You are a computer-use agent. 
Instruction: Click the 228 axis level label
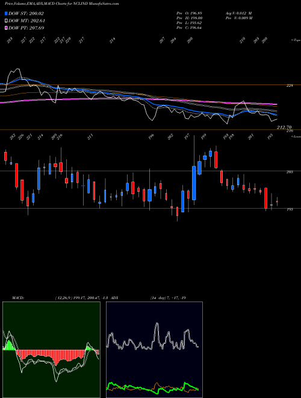pyautogui.click(x=290, y=86)
